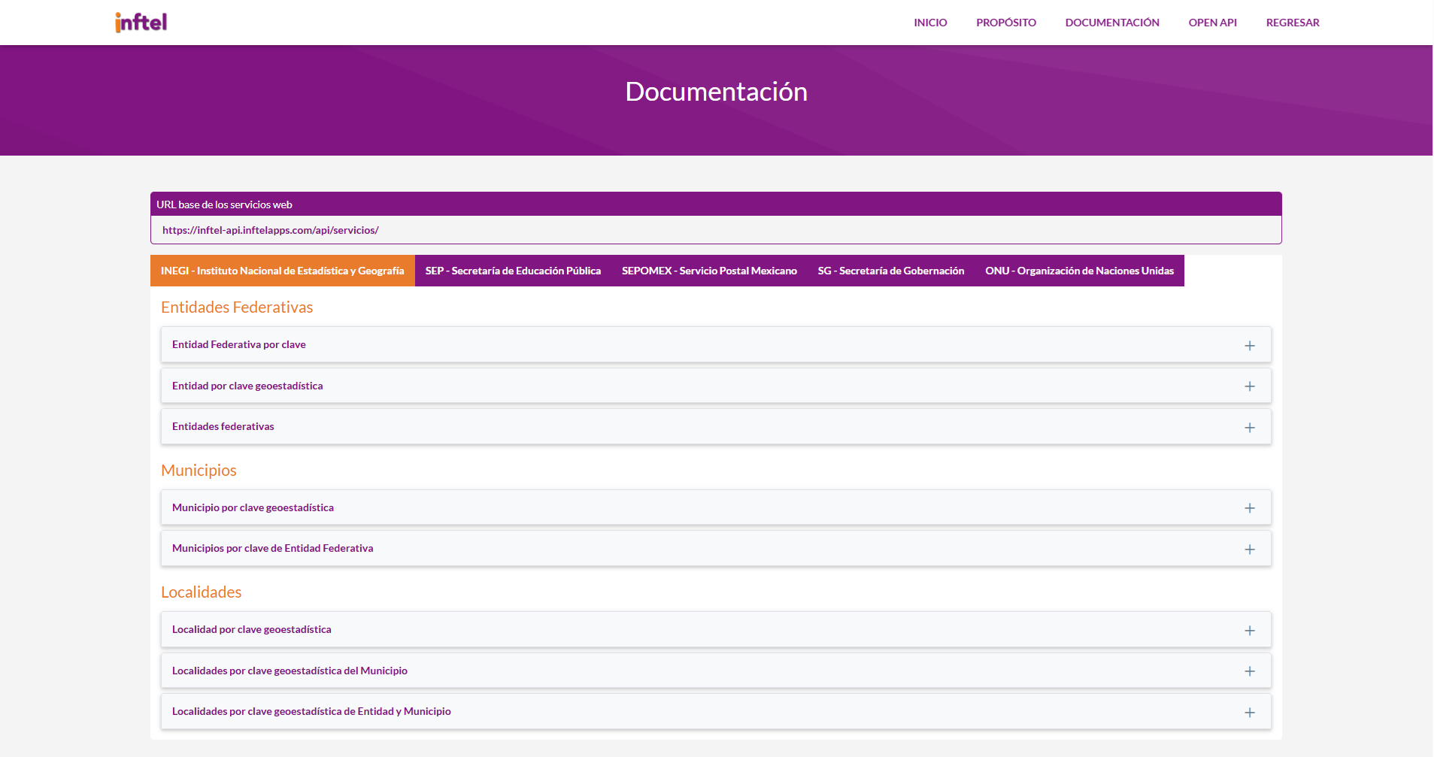1434x757 pixels.
Task: Open PROPÓSITO navigation item
Action: [1005, 23]
